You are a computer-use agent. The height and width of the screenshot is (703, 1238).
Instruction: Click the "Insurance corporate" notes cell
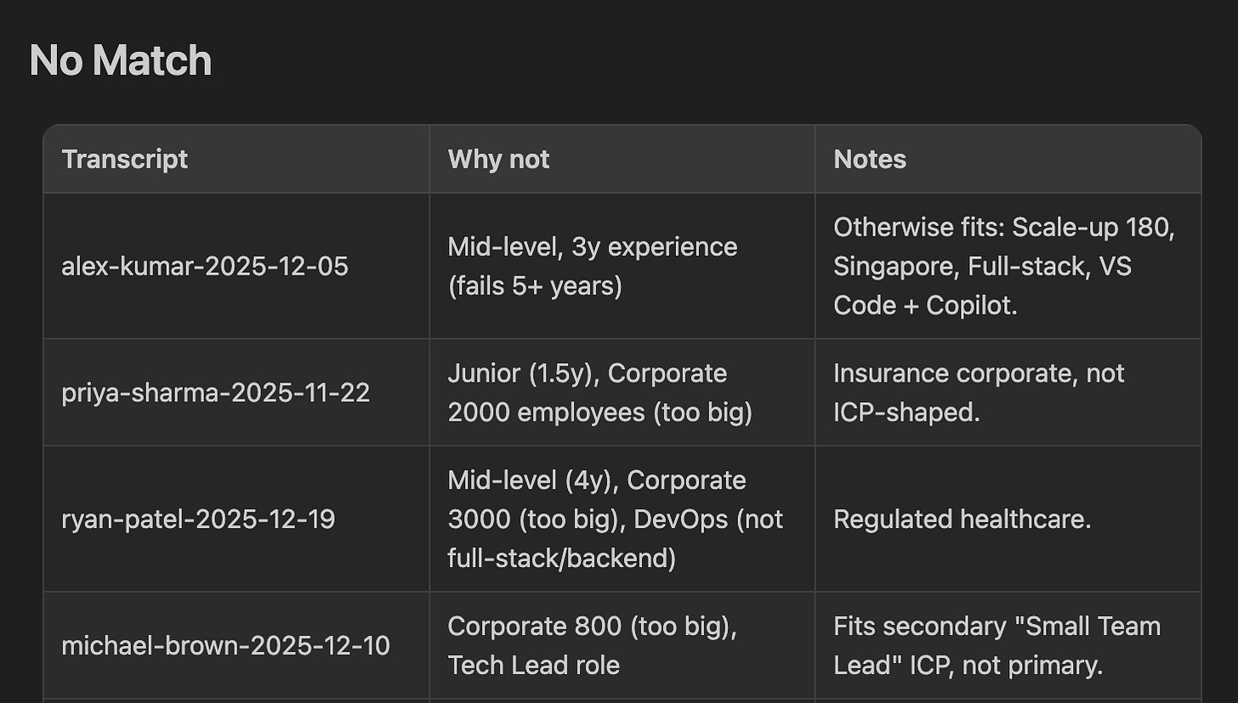coord(1008,393)
